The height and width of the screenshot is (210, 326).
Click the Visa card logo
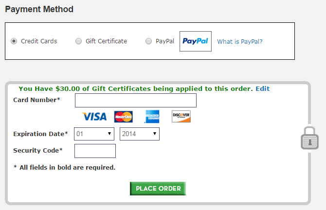[x=94, y=117]
